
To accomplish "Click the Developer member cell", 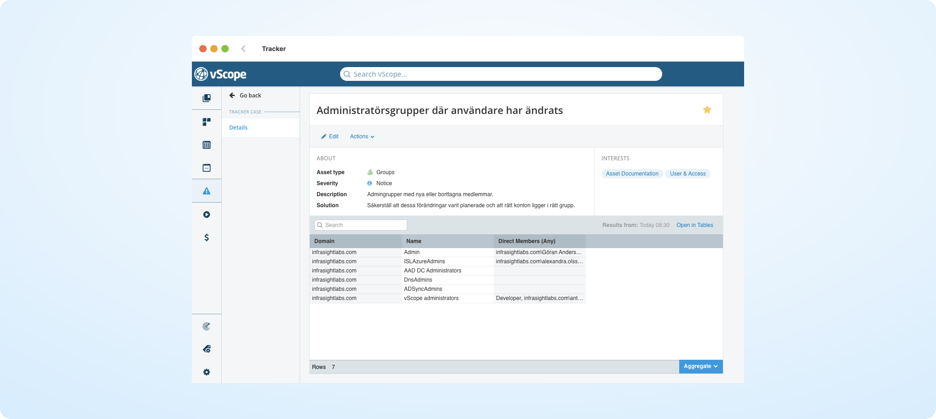I will 539,298.
